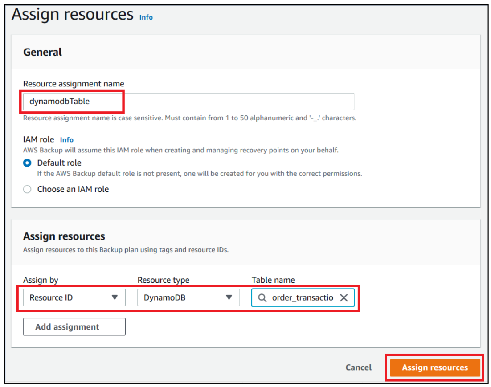Click the magnifier icon in Table name
This screenshot has height=387, width=491.
point(262,297)
